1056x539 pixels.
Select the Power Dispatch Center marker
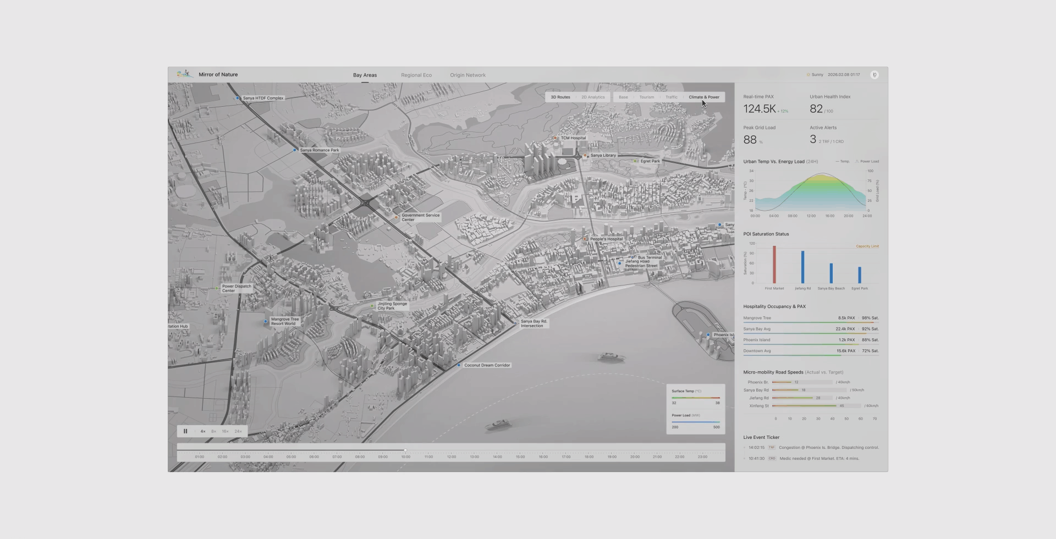[217, 288]
